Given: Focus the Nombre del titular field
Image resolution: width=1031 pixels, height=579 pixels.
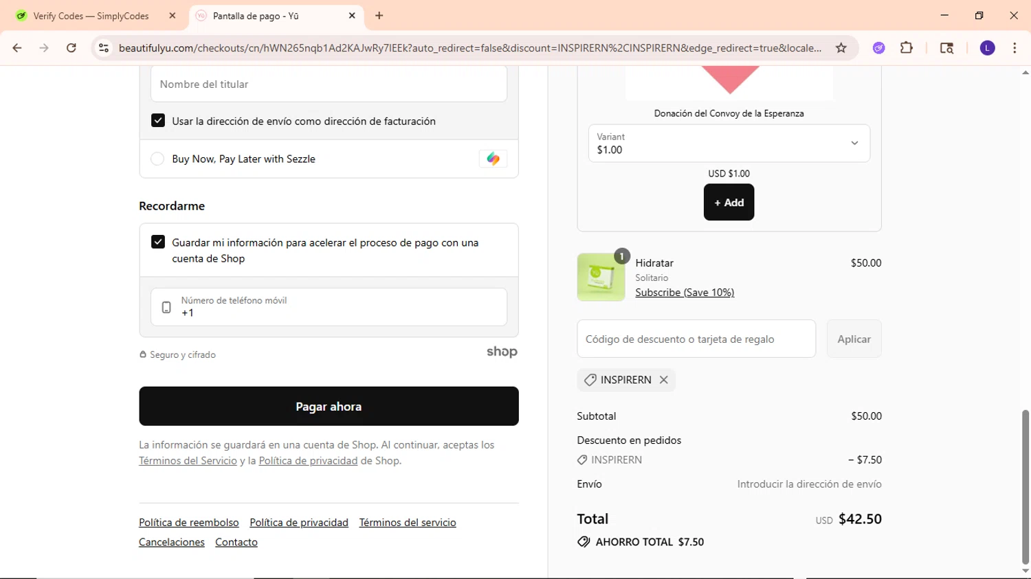Looking at the screenshot, I should (x=329, y=84).
